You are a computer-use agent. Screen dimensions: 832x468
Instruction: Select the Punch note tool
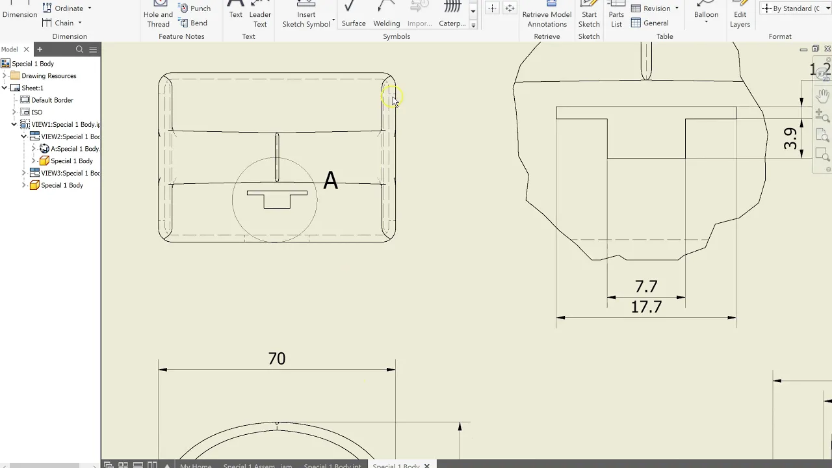[x=195, y=8]
